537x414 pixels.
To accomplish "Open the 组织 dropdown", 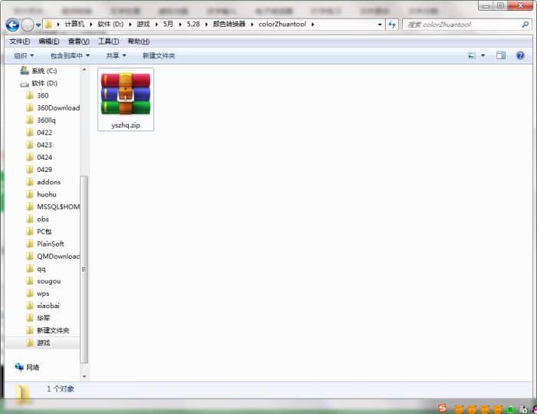I will click(24, 55).
